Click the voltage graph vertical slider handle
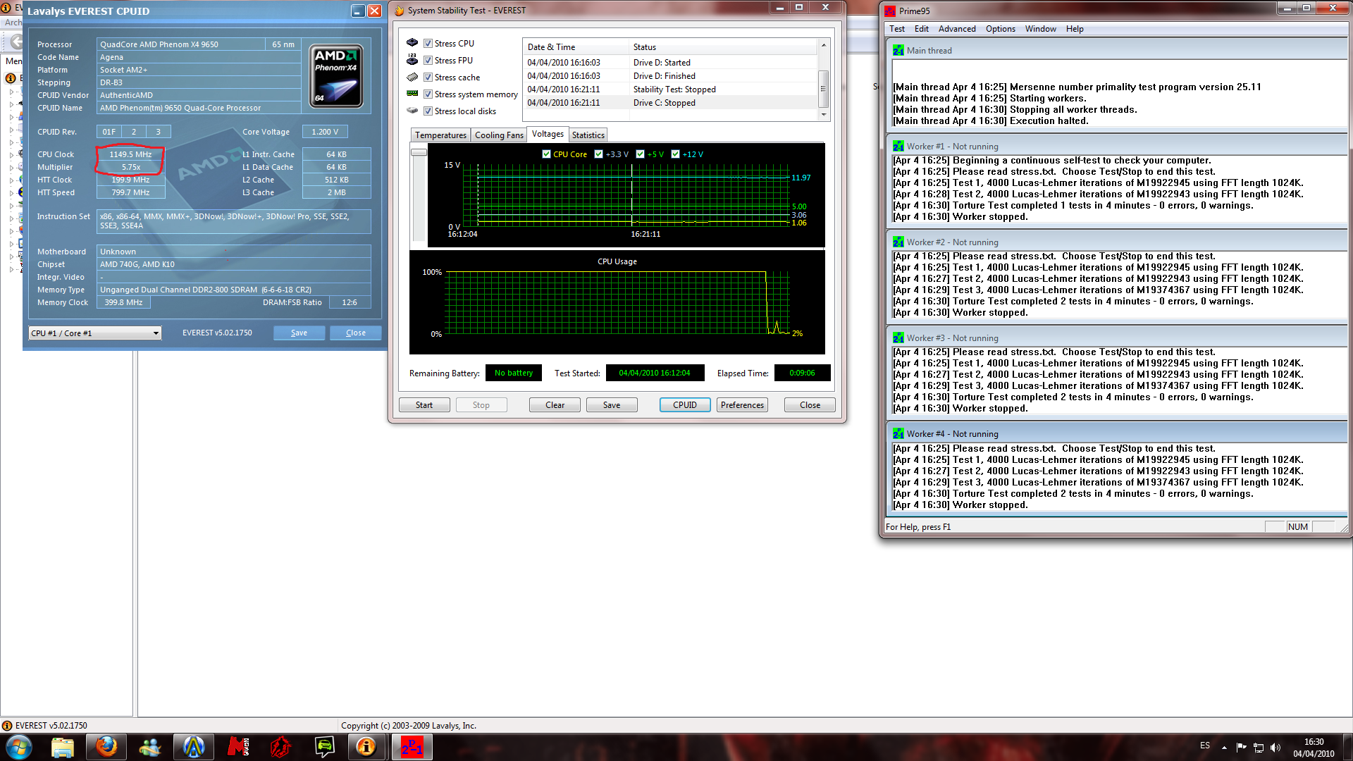The image size is (1353, 761). tap(419, 152)
